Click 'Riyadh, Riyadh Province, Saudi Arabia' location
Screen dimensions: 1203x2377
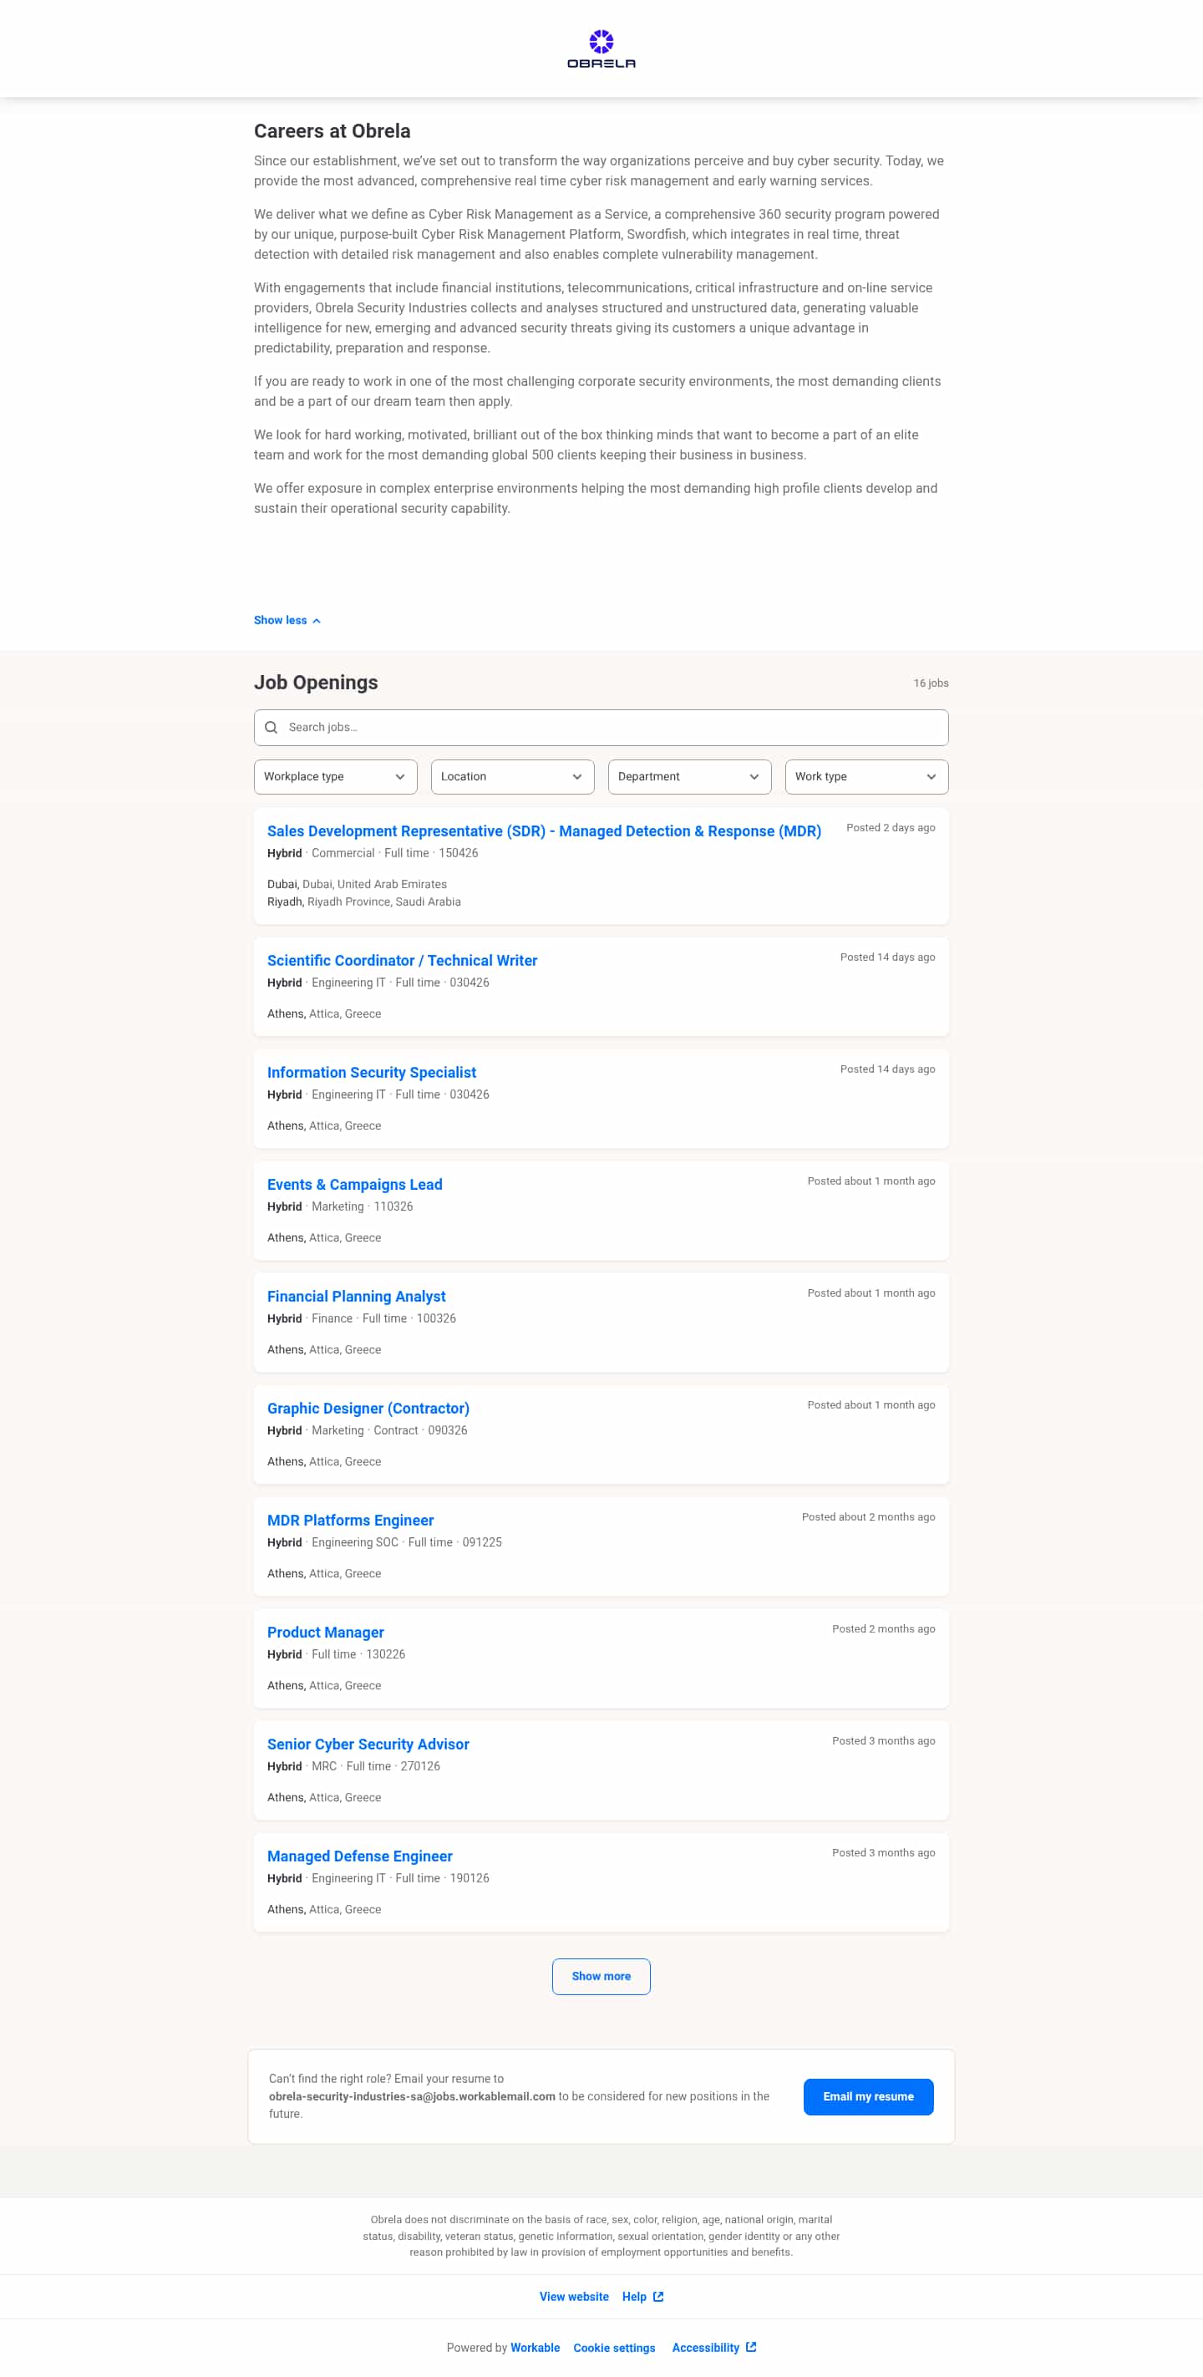pyautogui.click(x=363, y=902)
